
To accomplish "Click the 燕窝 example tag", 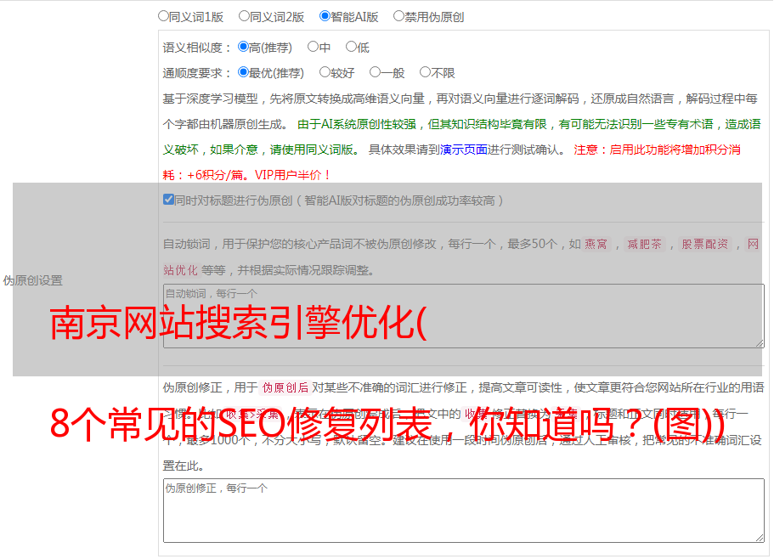I will click(x=596, y=244).
